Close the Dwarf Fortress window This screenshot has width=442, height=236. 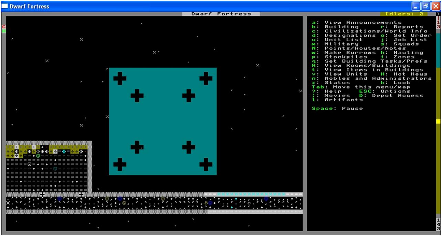coord(435,6)
